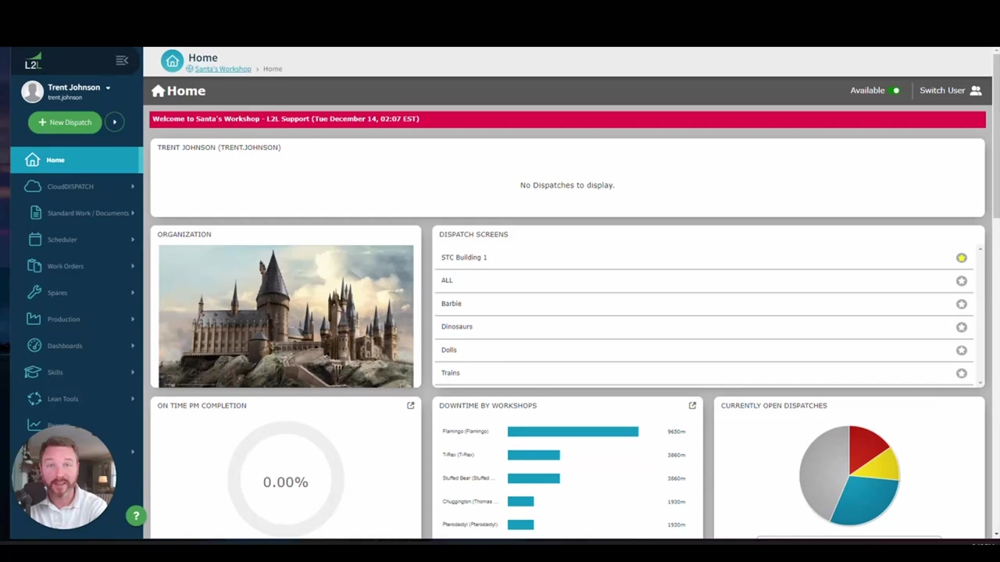
Task: Click the teal Home circle icon in header
Action: pyautogui.click(x=173, y=62)
